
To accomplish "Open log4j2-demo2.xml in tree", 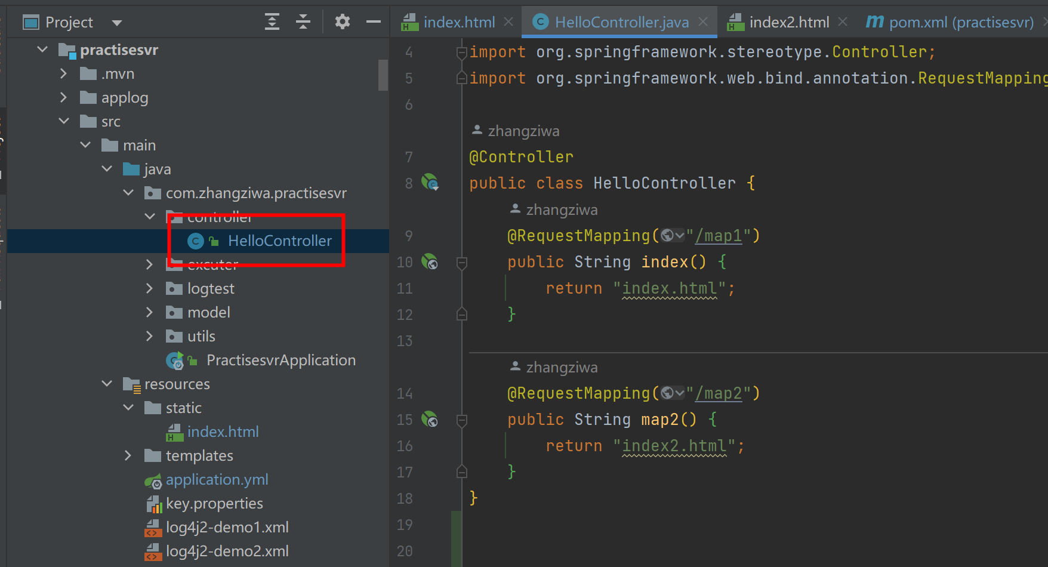I will click(x=227, y=551).
